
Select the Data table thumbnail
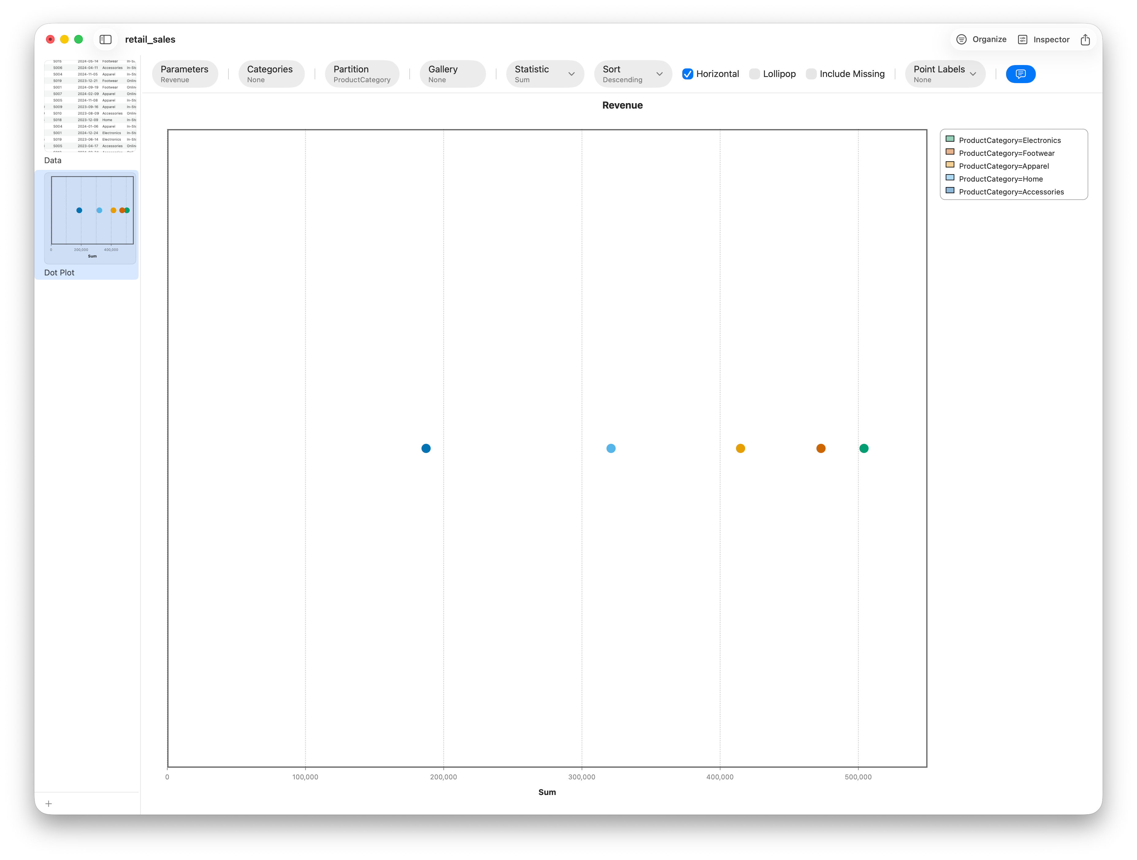pyautogui.click(x=90, y=106)
